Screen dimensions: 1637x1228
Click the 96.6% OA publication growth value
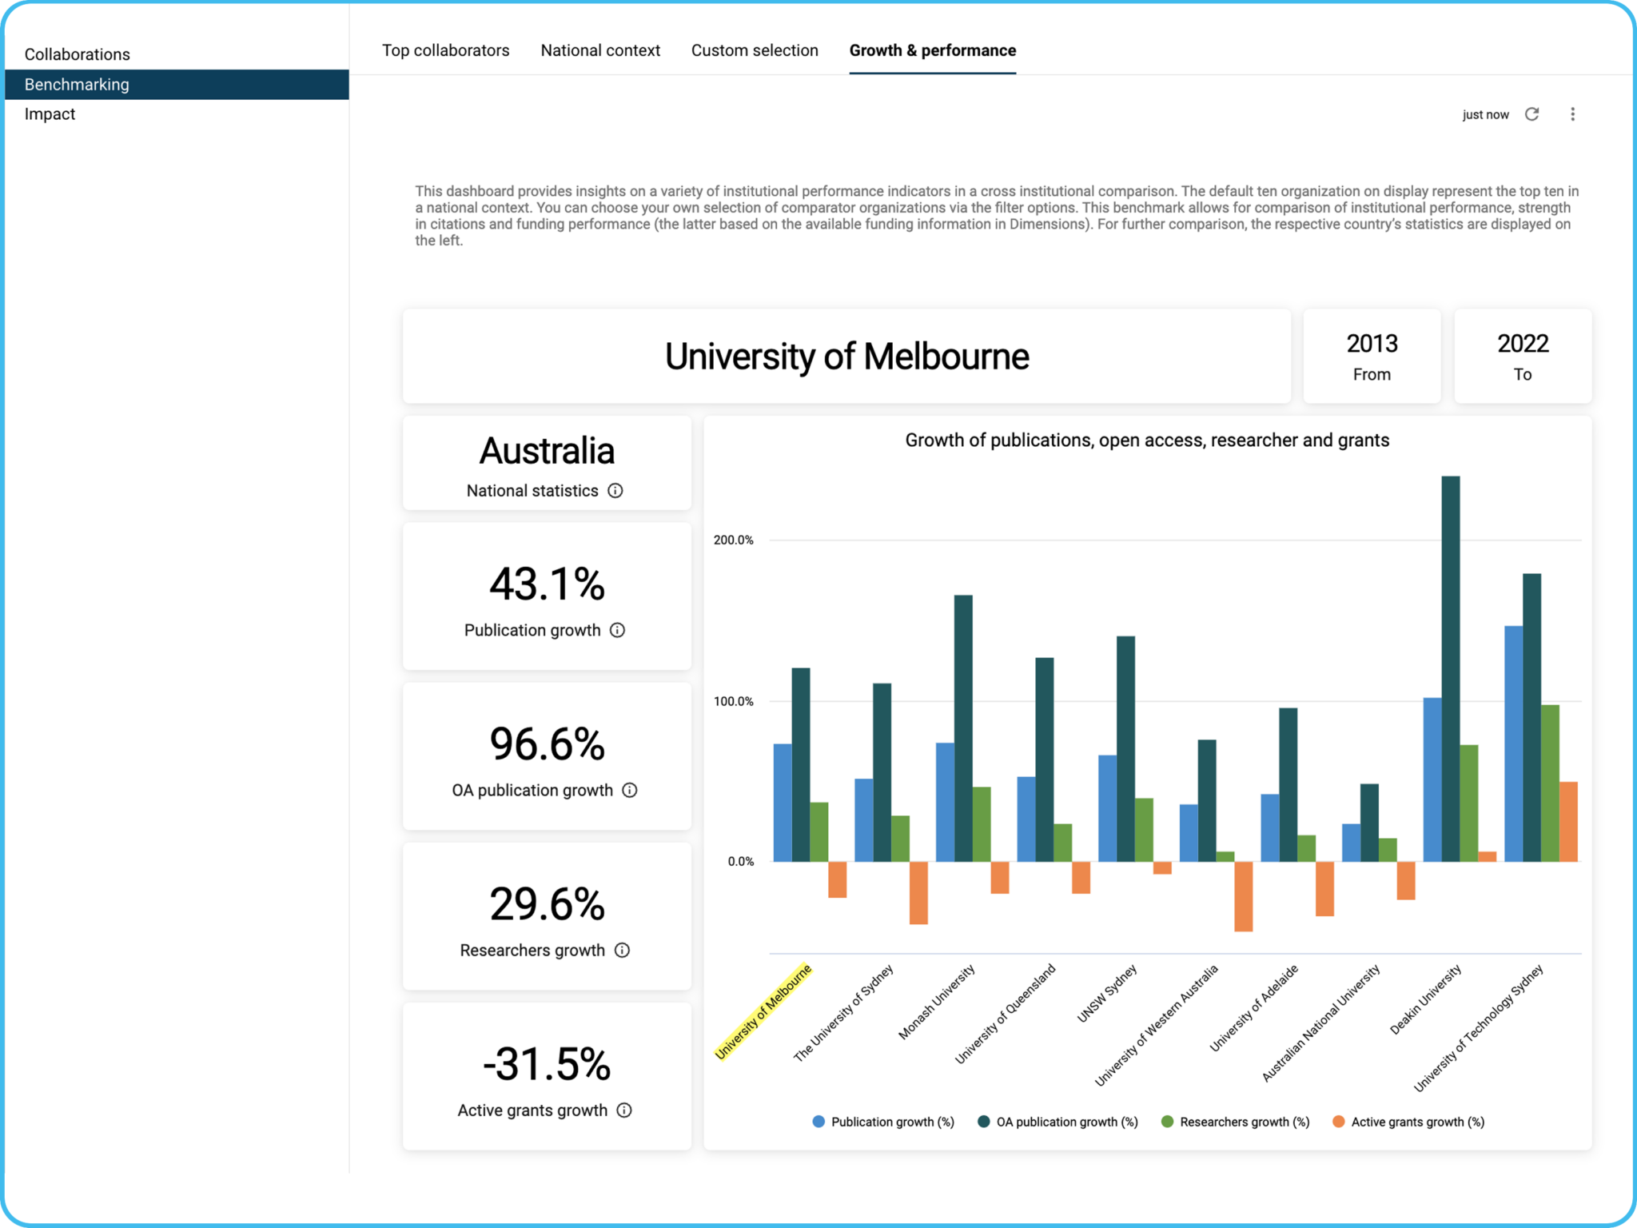547,744
